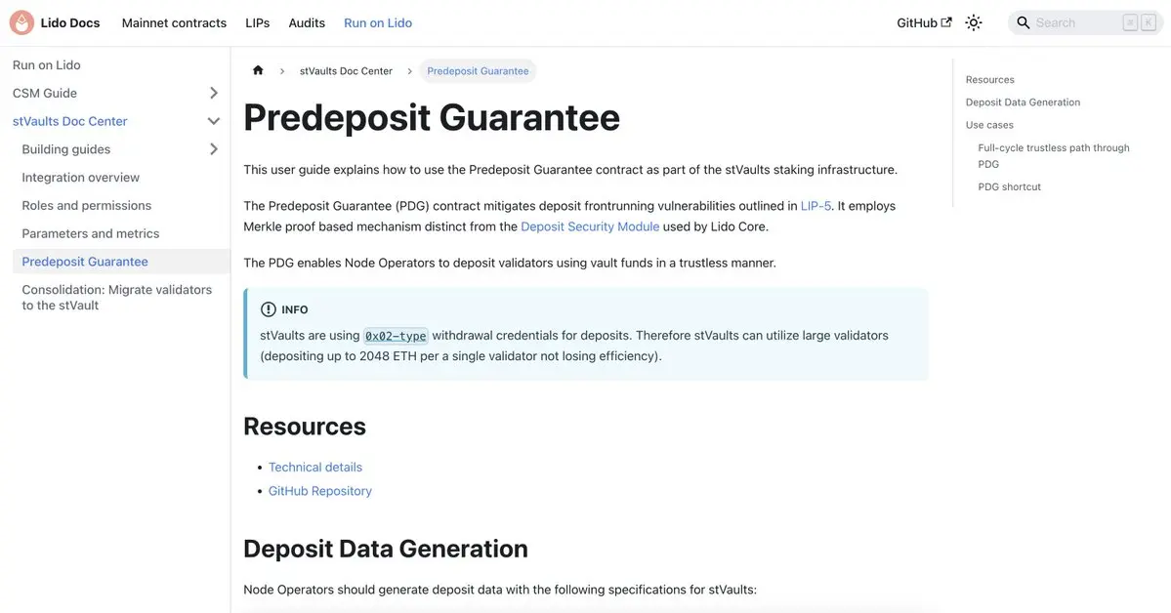Open the GitHub Repository resource link
The width and height of the screenshot is (1171, 613).
(x=320, y=491)
